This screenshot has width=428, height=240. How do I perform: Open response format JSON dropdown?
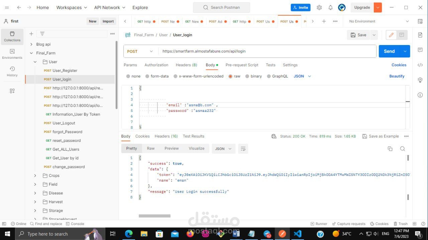pyautogui.click(x=224, y=149)
